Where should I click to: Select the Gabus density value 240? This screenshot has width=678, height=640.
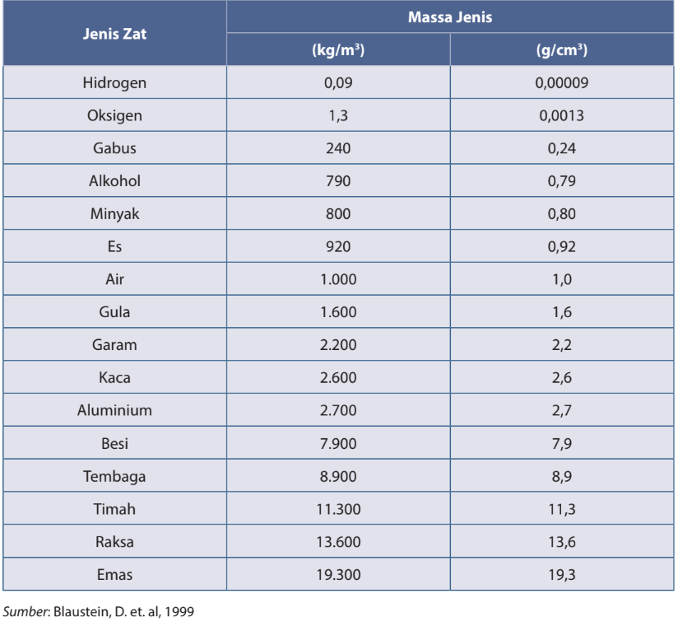[338, 148]
